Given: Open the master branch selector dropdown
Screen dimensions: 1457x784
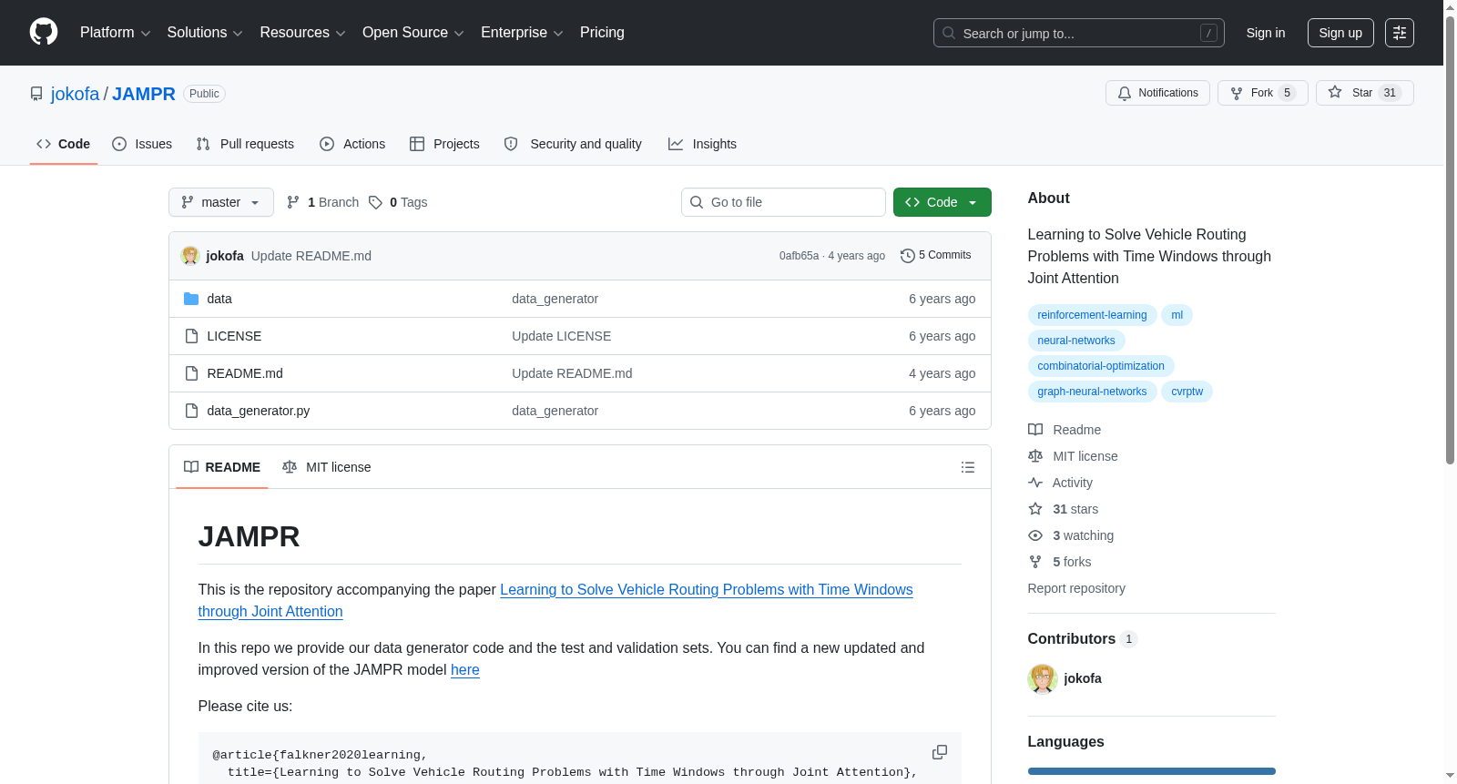Looking at the screenshot, I should 221,202.
